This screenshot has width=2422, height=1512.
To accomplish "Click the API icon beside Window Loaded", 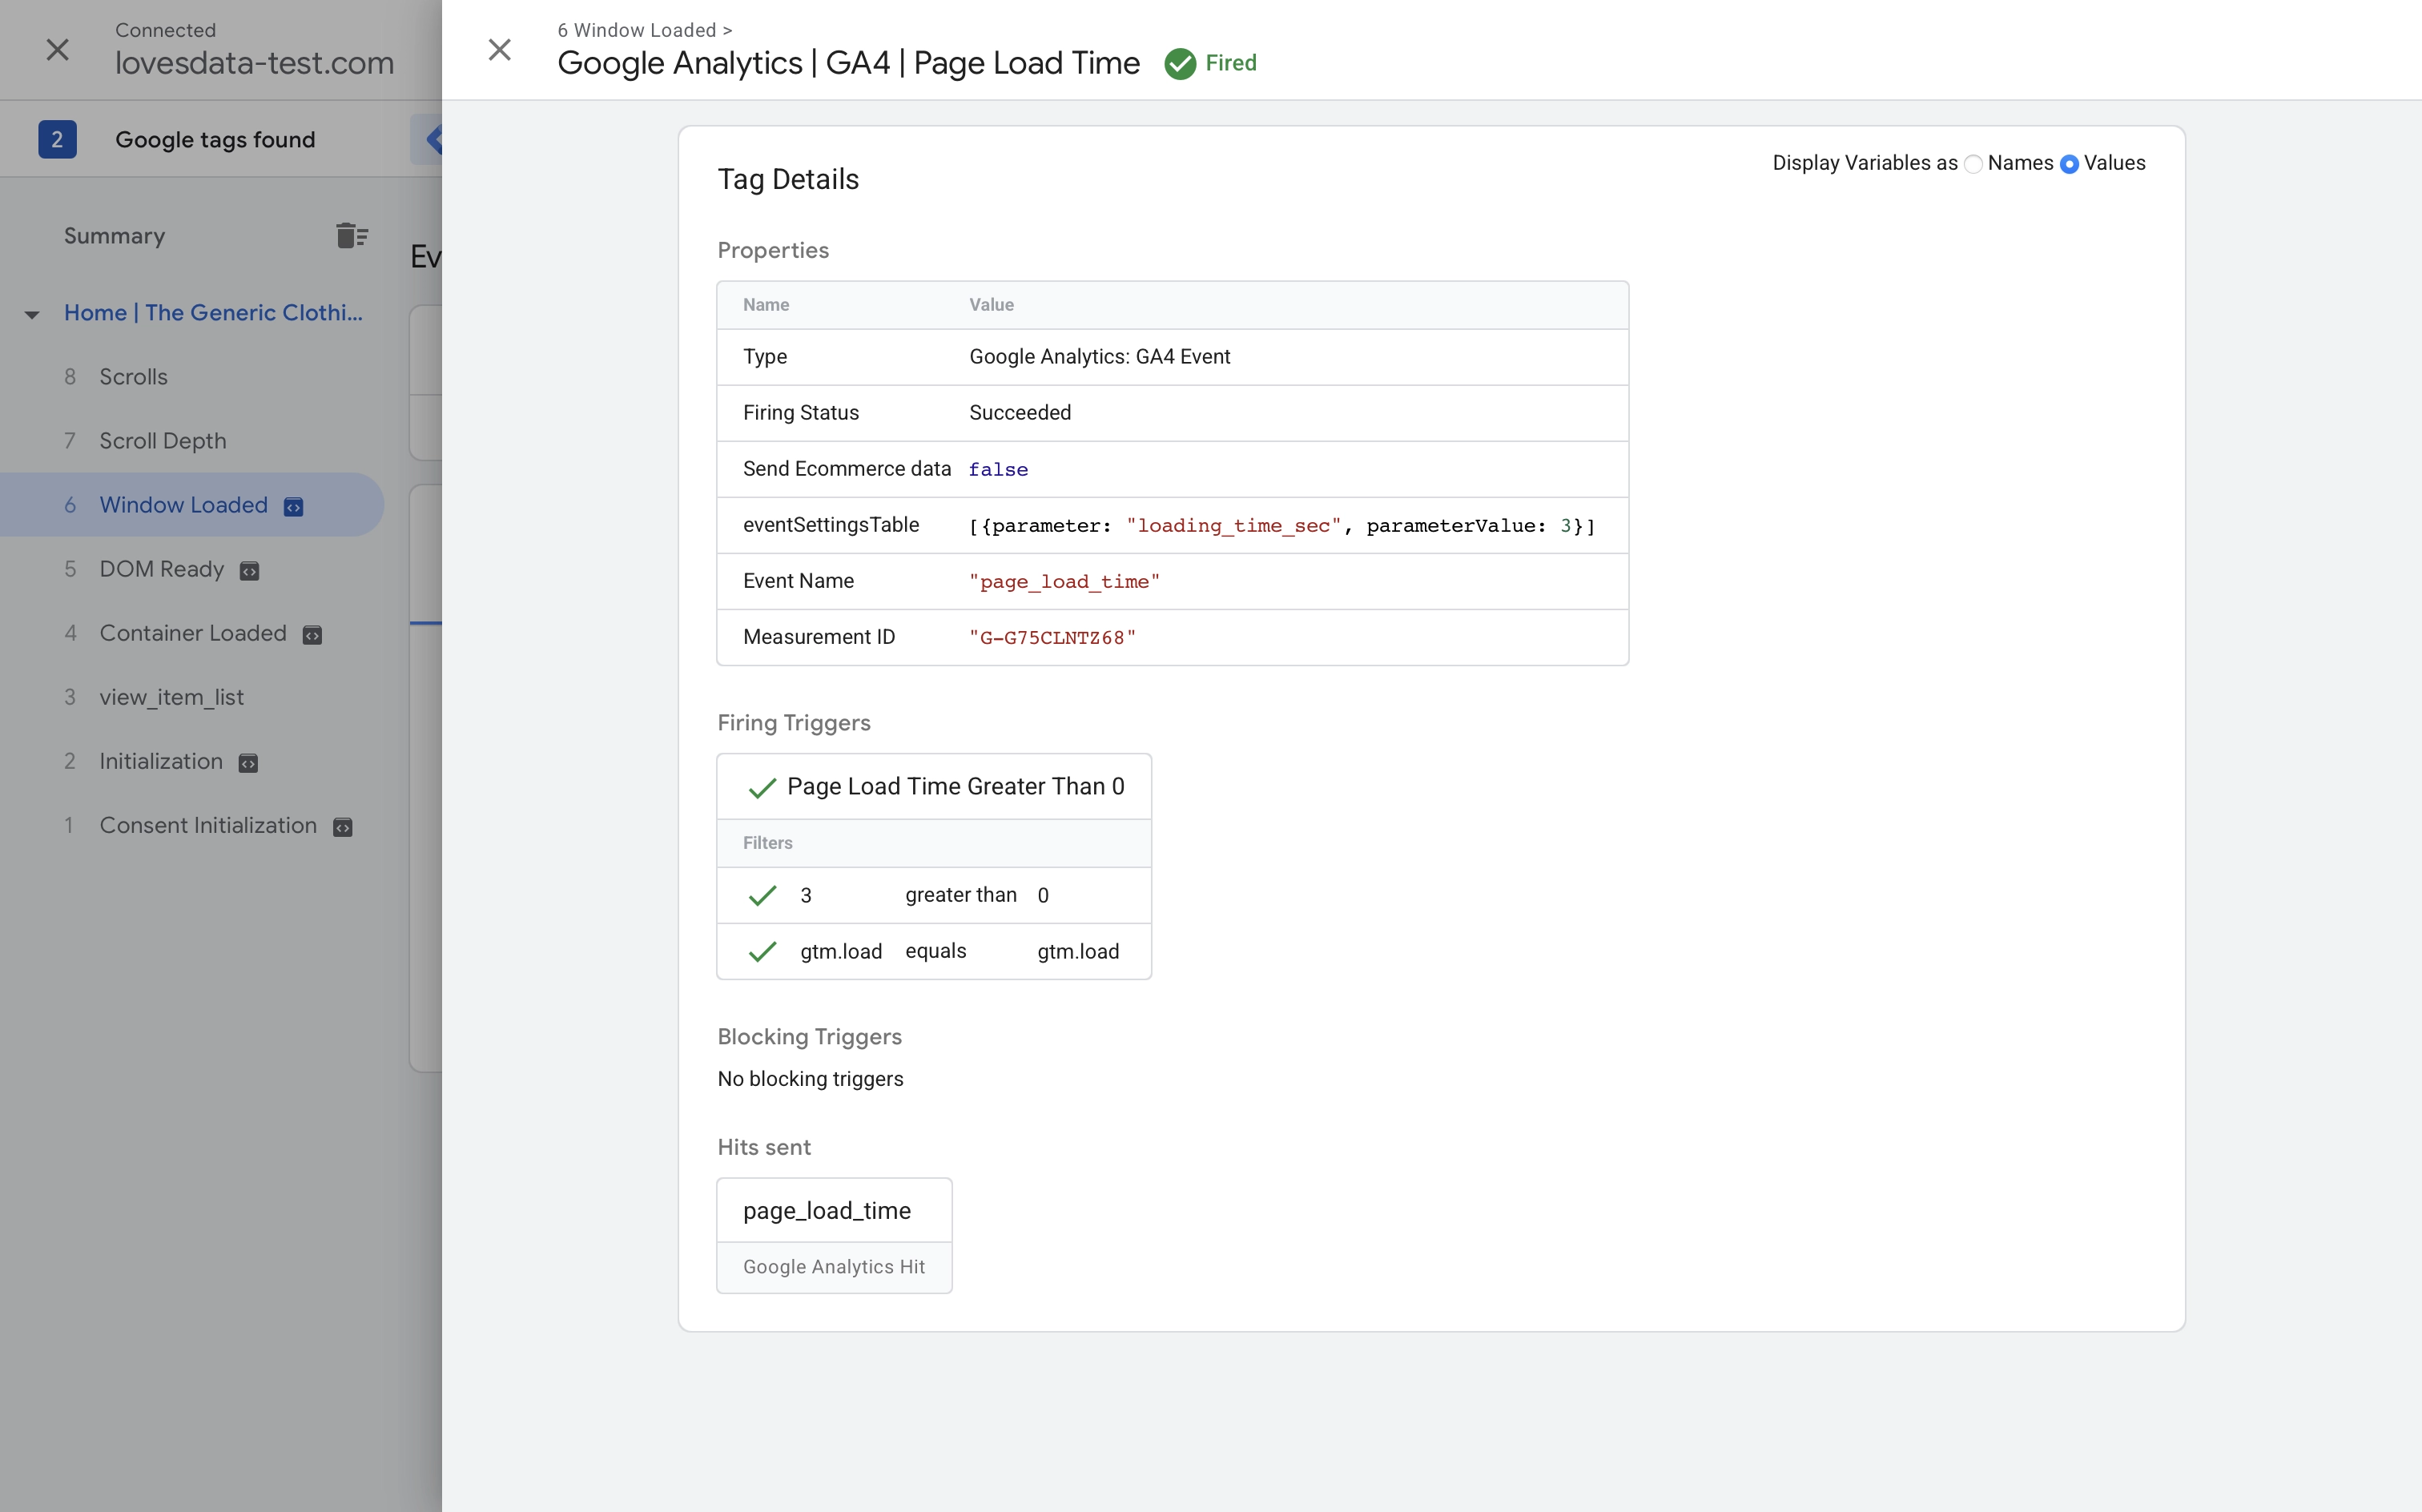I will [x=293, y=507].
